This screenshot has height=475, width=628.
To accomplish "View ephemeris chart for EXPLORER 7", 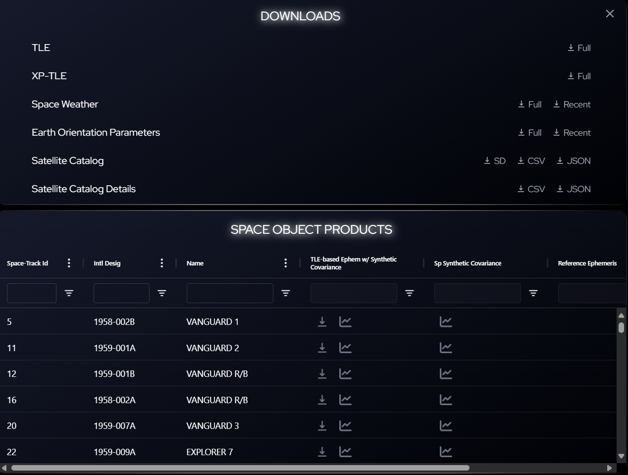I will point(345,452).
